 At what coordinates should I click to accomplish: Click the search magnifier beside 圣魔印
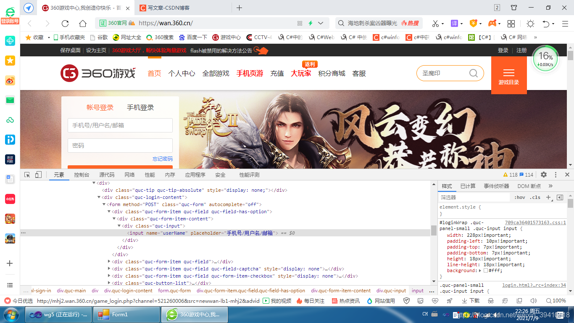tap(474, 73)
